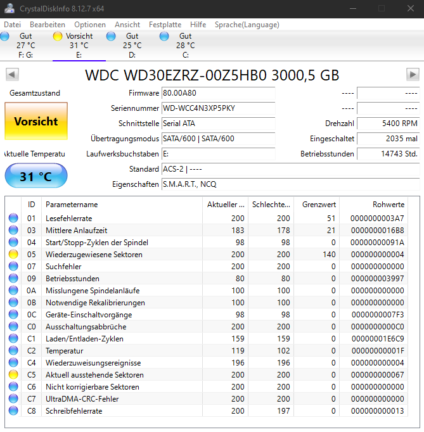Click status orb of Suchfehler row
The image size is (424, 432).
point(13,266)
